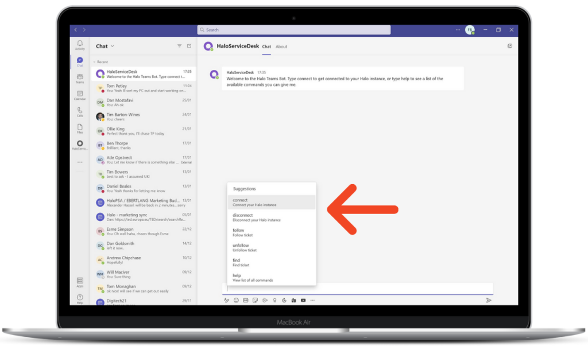
Task: Click the back navigation arrow
Action: point(76,30)
